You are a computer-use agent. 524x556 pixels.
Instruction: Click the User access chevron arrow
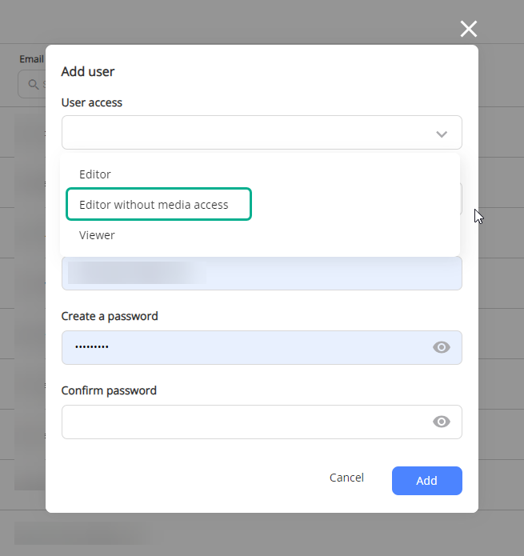coord(442,134)
